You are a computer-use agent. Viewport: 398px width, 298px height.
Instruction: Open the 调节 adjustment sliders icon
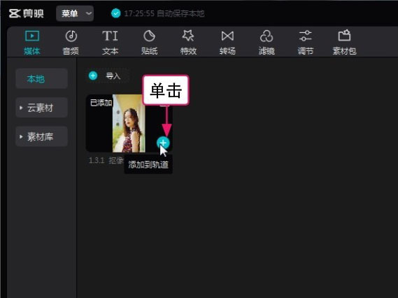[x=306, y=36]
